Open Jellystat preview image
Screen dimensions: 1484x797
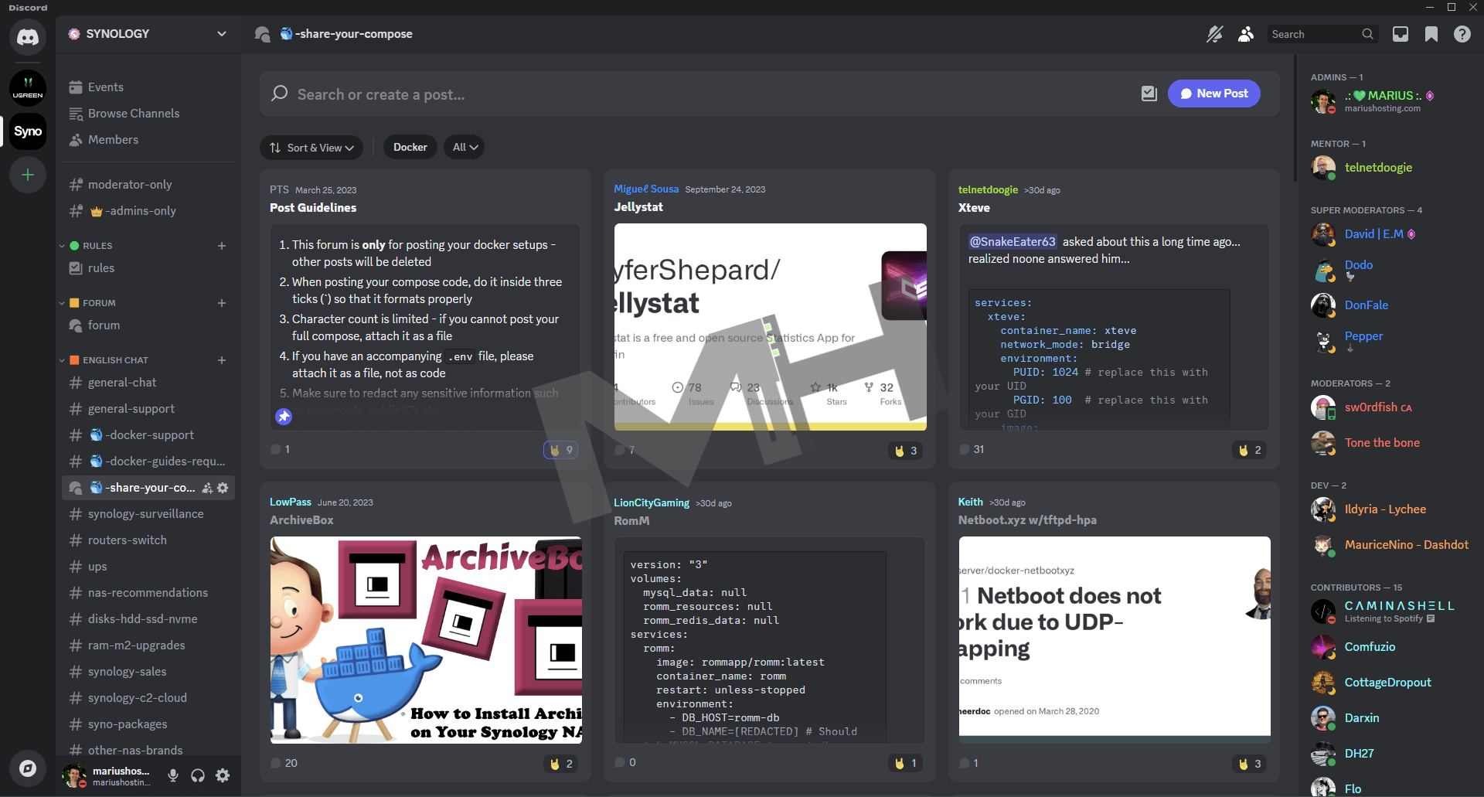pos(771,327)
